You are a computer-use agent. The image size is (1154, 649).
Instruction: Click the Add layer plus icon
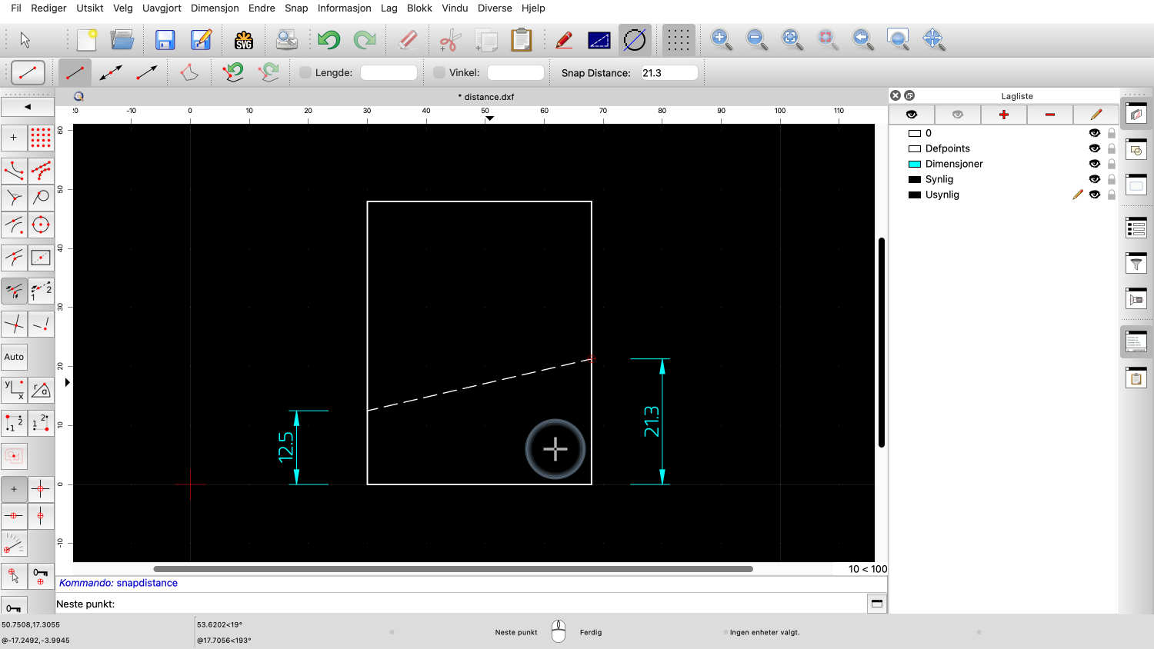point(1003,115)
